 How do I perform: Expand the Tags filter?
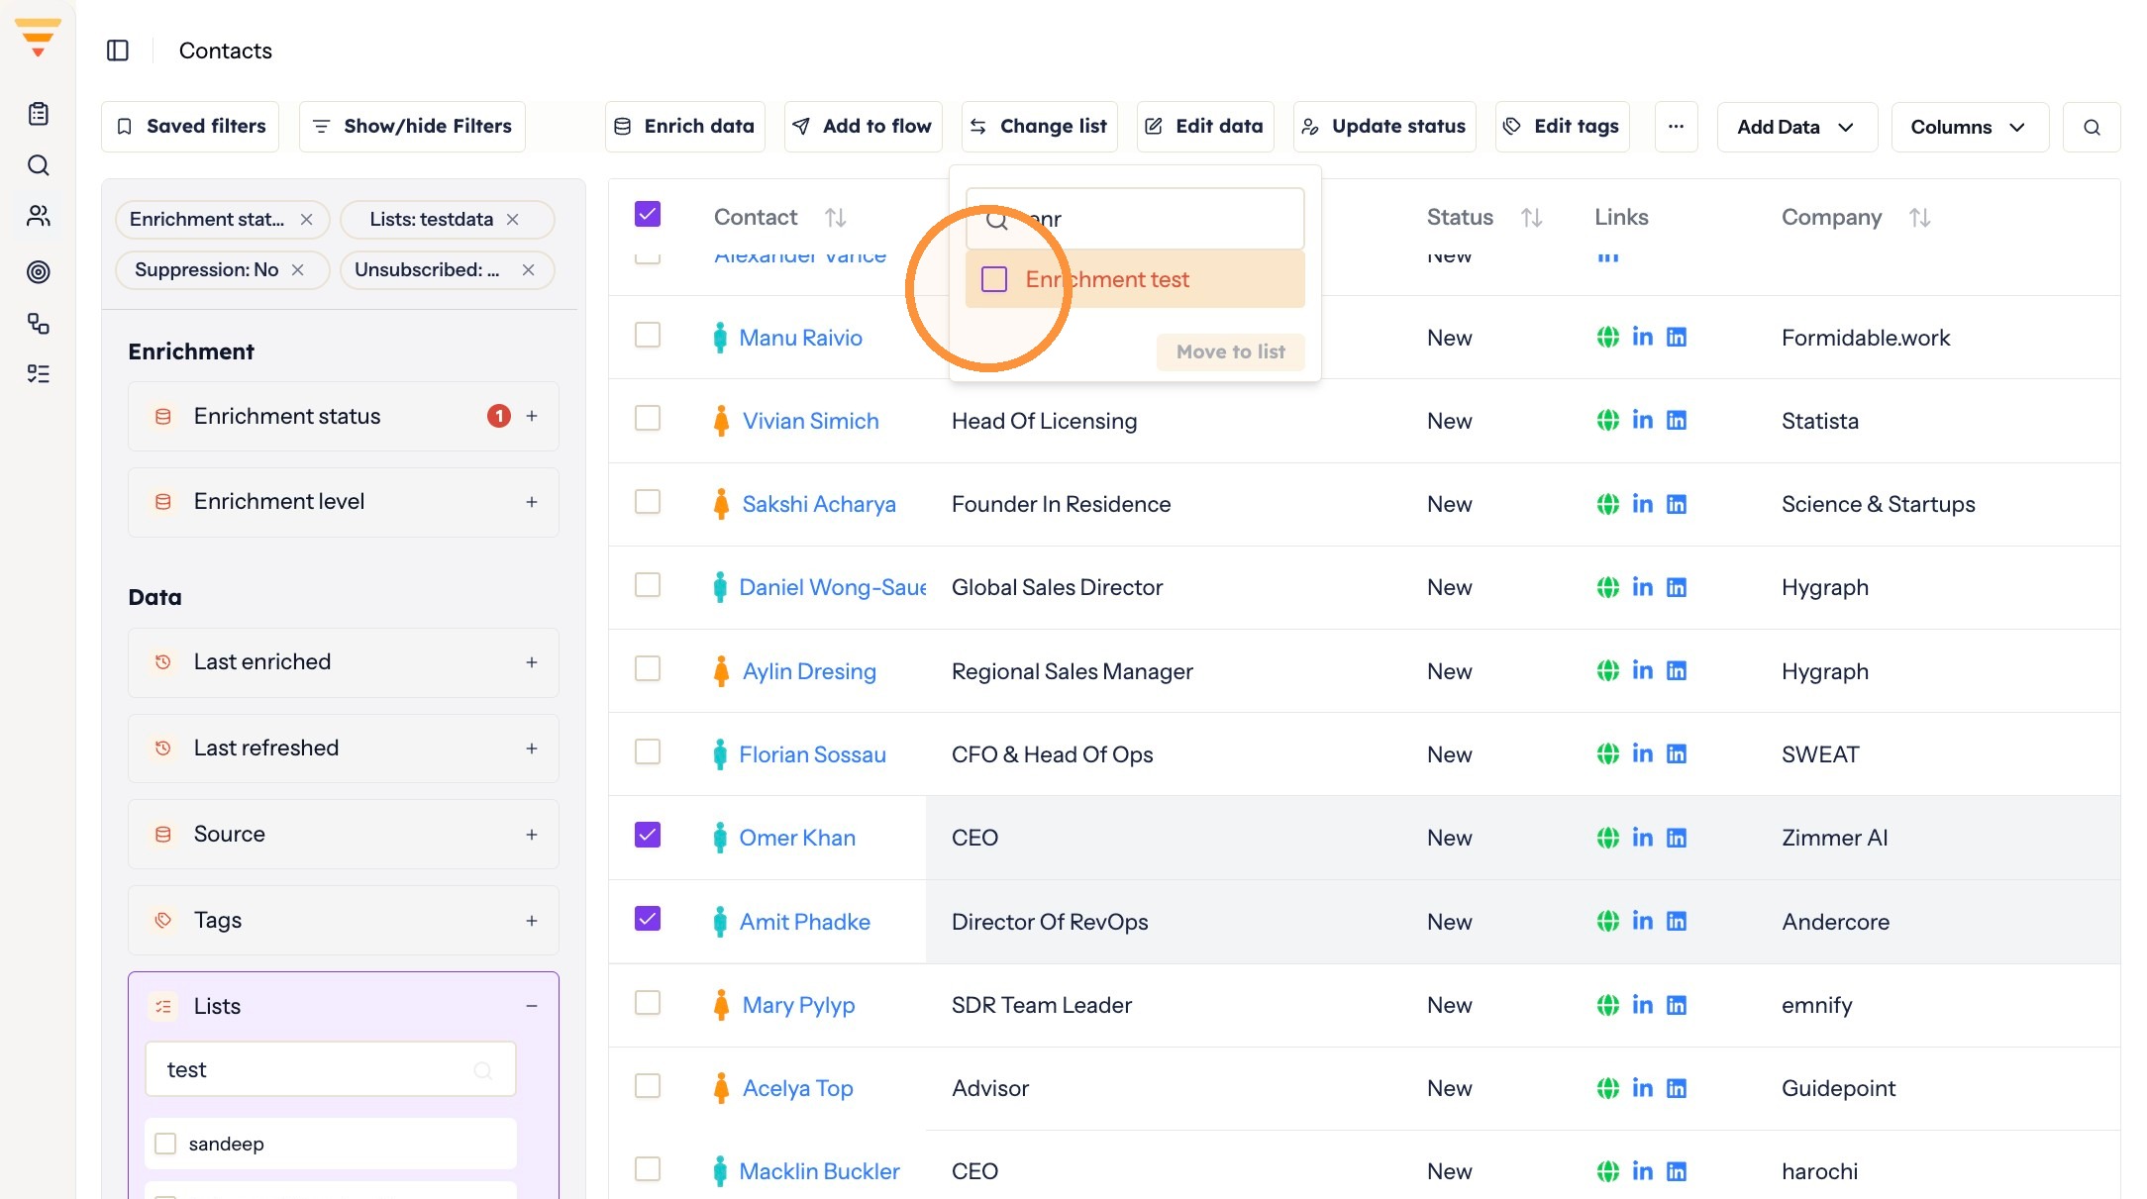(x=532, y=921)
